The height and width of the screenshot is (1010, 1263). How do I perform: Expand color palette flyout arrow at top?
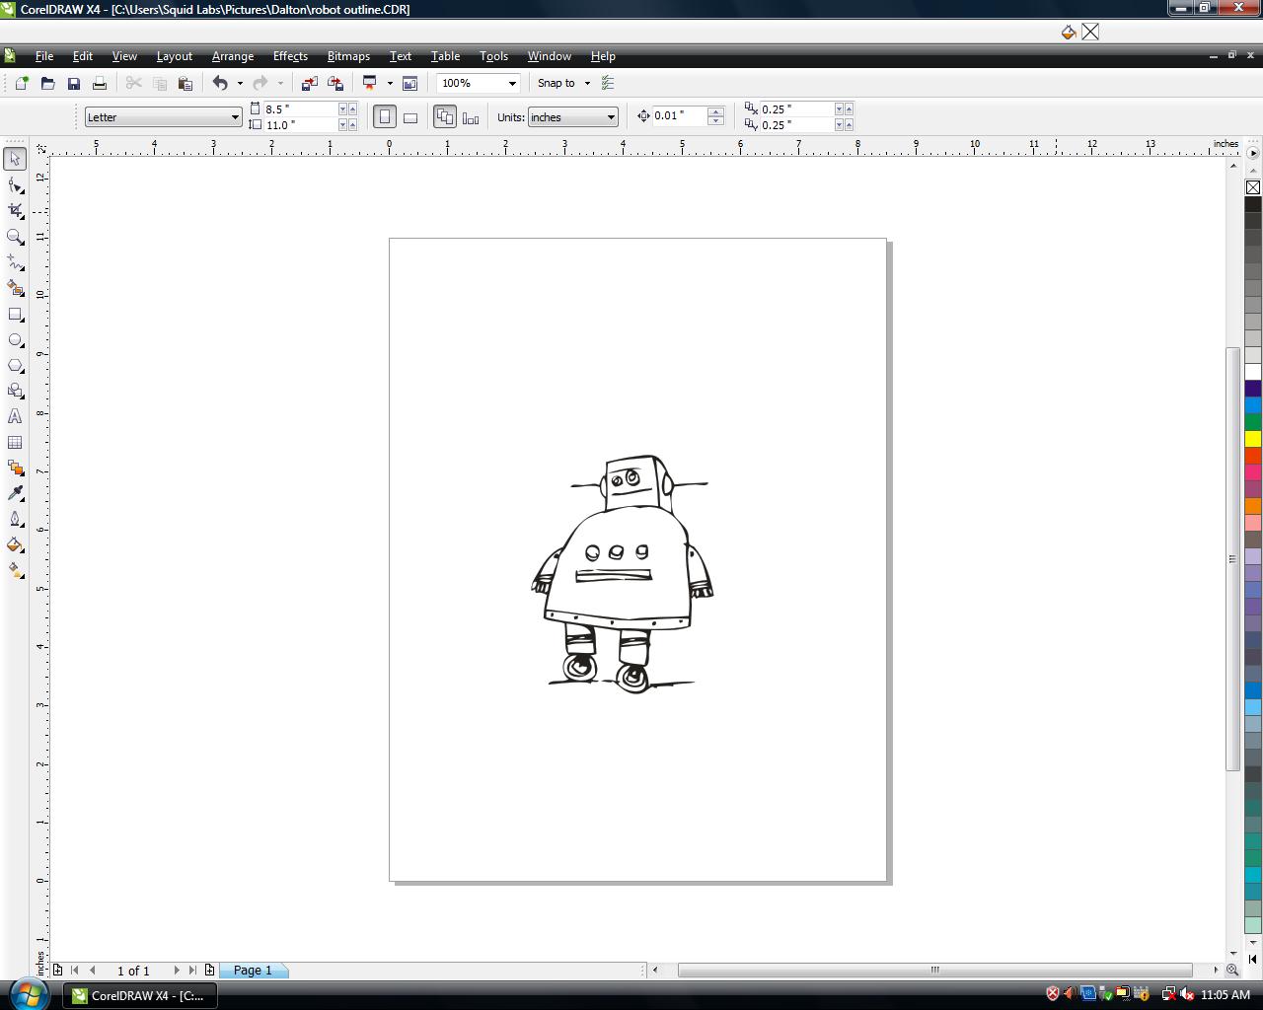(x=1253, y=153)
